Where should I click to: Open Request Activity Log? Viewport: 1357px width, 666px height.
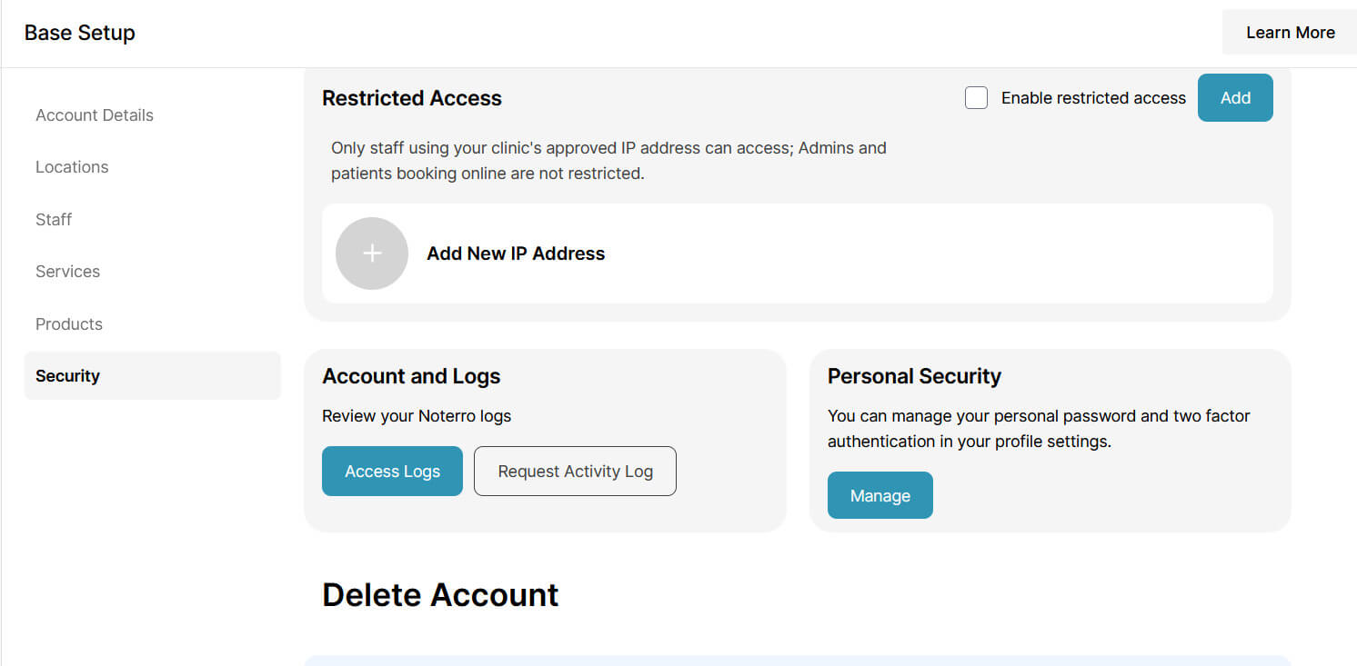(x=574, y=471)
